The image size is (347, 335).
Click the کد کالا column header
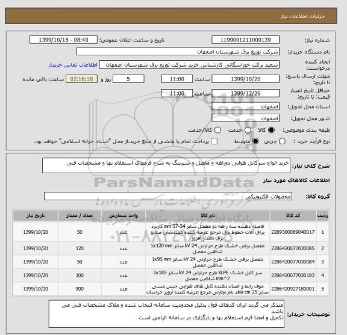tap(293, 216)
